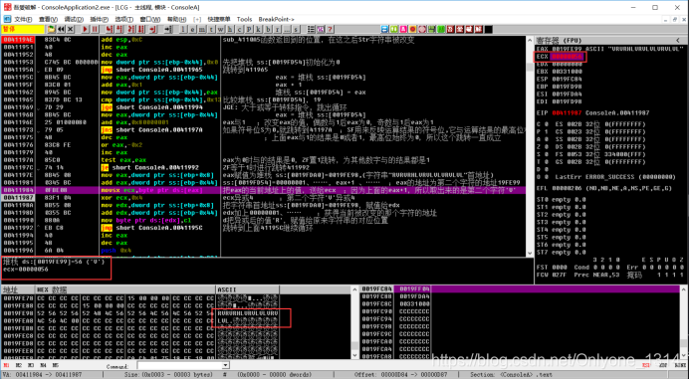Click the open file toolbar icon
This screenshot has width=690, height=379.
click(x=52, y=29)
